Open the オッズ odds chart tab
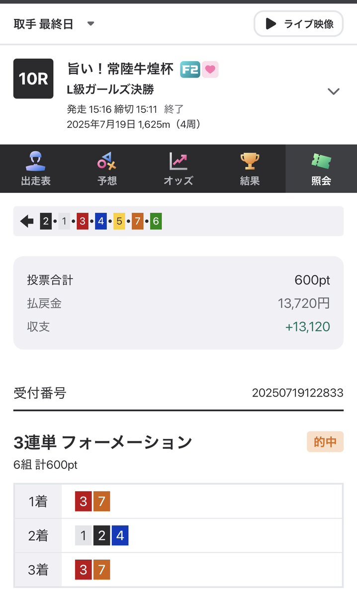The width and height of the screenshot is (357, 596). point(178,169)
